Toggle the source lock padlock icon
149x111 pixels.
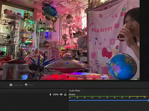(x=65, y=94)
